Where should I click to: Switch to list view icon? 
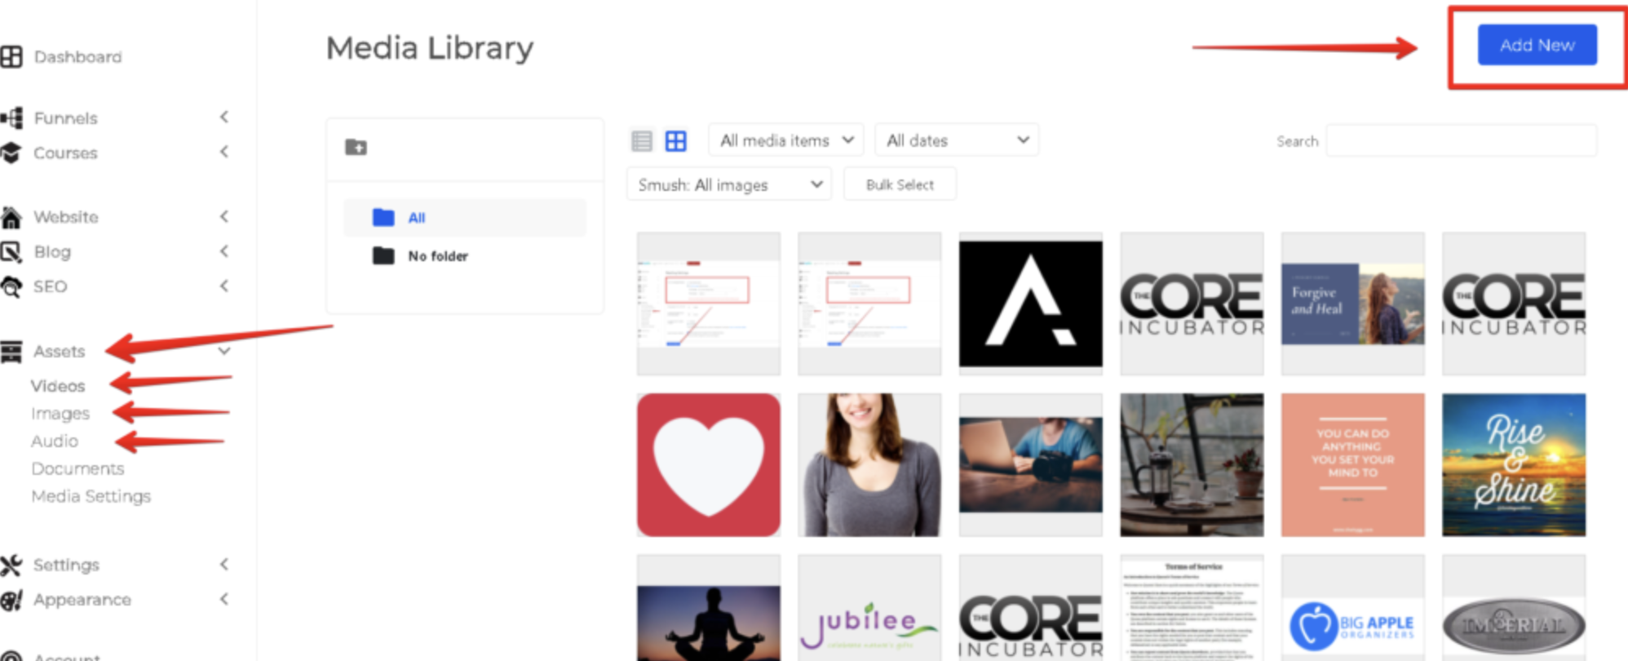[x=642, y=141]
